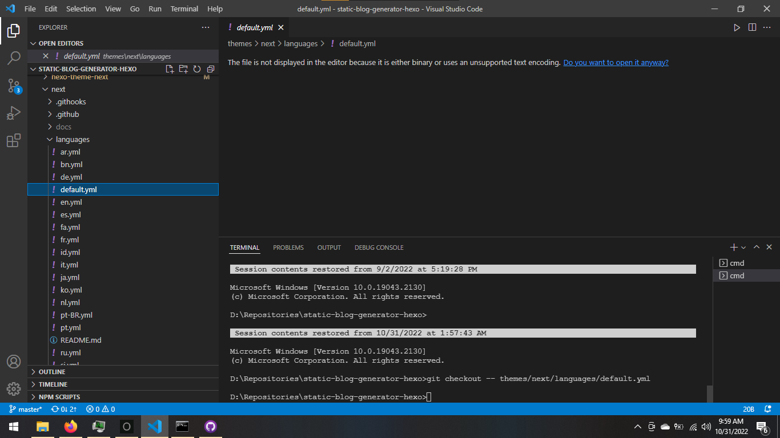
Task: Collapse all folders in Explorer
Action: point(211,68)
